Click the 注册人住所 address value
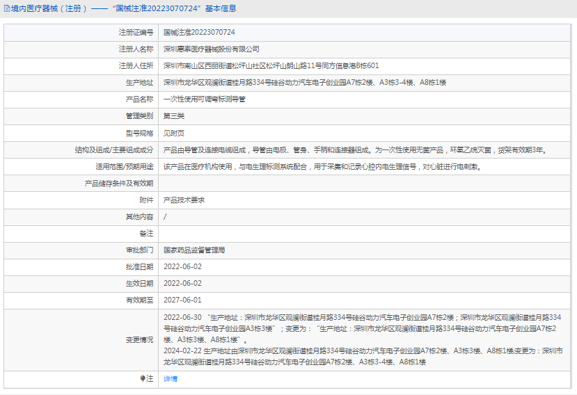 (271, 66)
